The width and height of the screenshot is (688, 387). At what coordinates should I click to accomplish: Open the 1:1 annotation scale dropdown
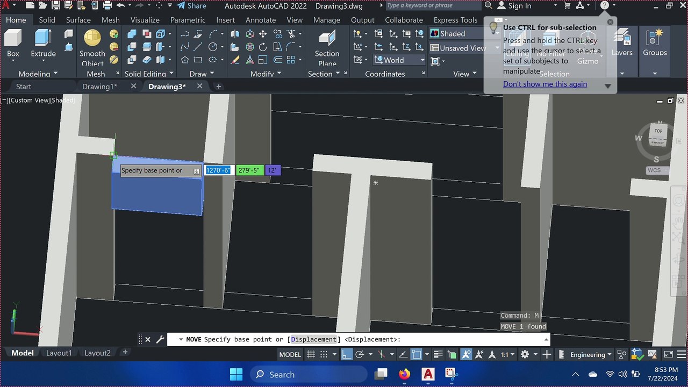pos(508,354)
